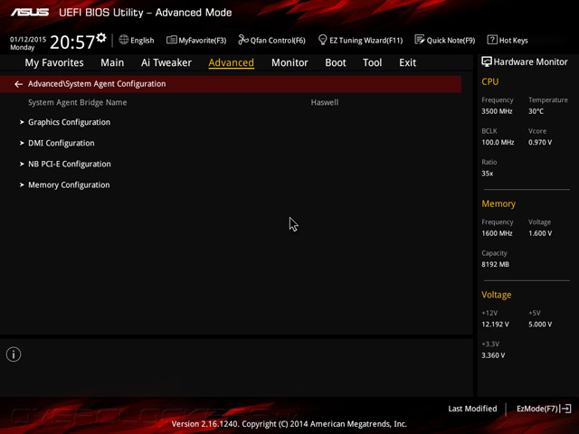Click the System Agent Bridge Name label

click(78, 102)
